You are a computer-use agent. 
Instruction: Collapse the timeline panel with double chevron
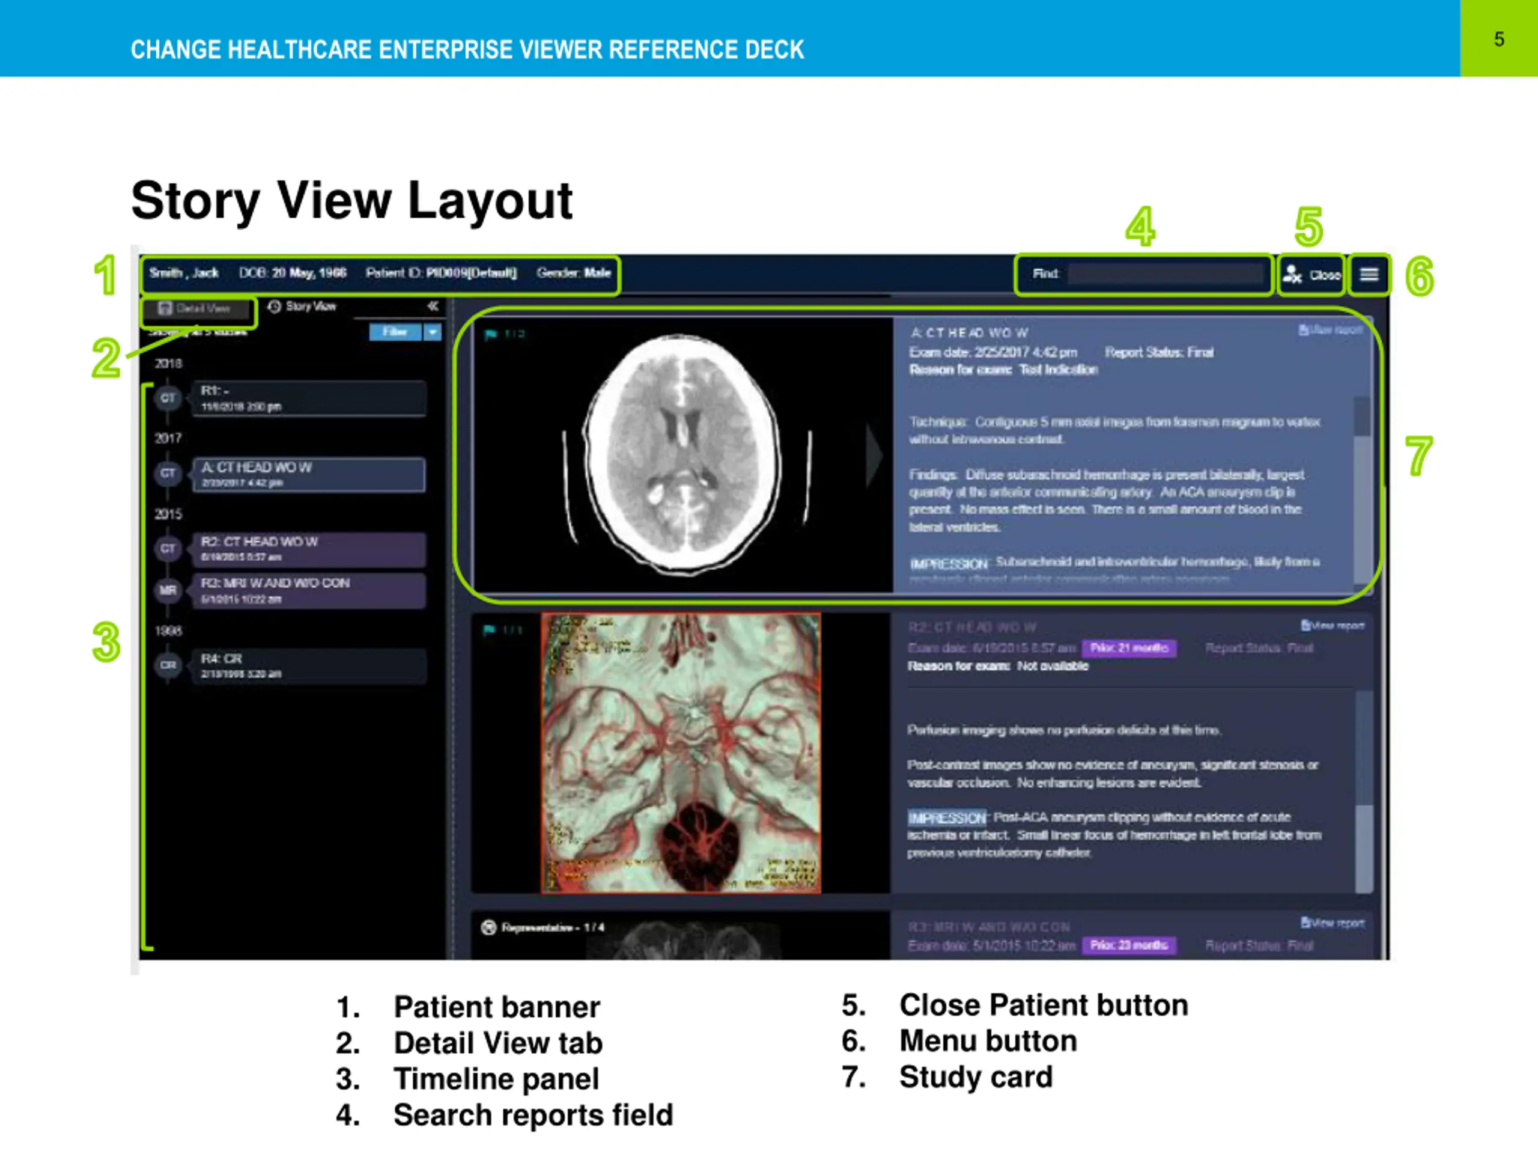point(433,306)
